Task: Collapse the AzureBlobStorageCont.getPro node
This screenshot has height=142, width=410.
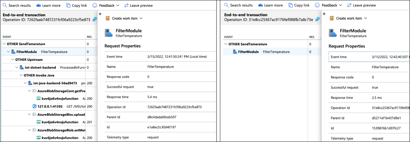Action: coord(29,91)
